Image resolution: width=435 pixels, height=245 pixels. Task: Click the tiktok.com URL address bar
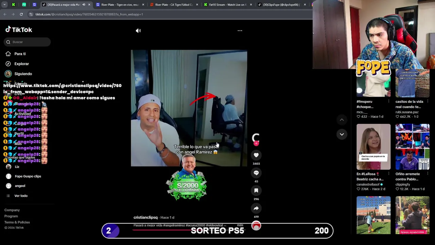89,14
